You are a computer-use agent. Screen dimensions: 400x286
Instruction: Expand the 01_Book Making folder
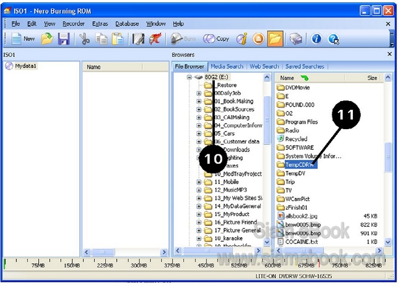[198, 102]
